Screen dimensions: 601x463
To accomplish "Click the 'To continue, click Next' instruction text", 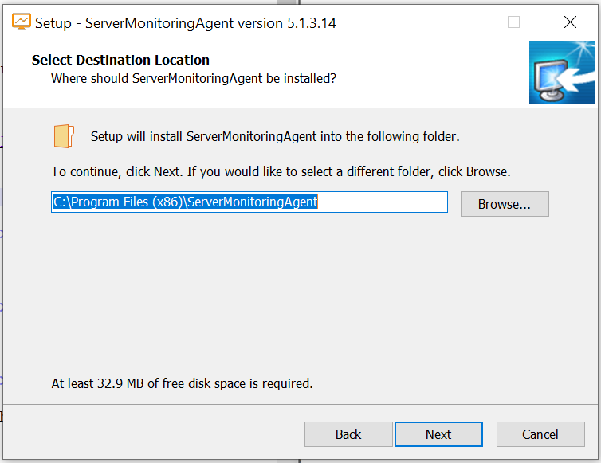I will point(281,171).
